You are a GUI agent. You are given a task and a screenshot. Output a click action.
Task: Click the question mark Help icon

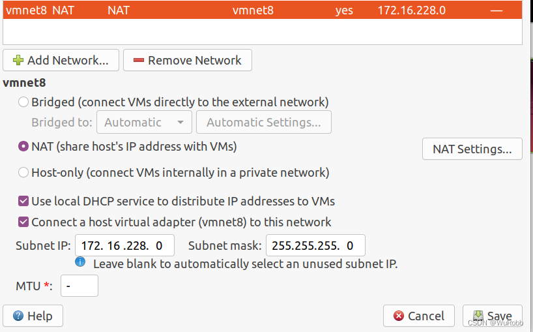[x=18, y=316]
